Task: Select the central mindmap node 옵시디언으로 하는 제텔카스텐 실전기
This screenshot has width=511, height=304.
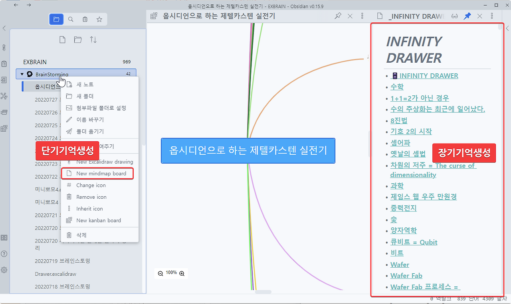Action: pyautogui.click(x=248, y=150)
